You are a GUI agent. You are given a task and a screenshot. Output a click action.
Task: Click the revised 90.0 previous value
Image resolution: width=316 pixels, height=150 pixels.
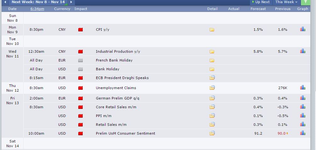point(281,133)
